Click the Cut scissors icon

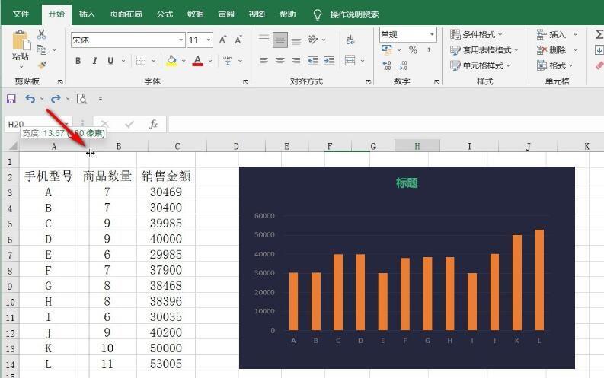42,34
